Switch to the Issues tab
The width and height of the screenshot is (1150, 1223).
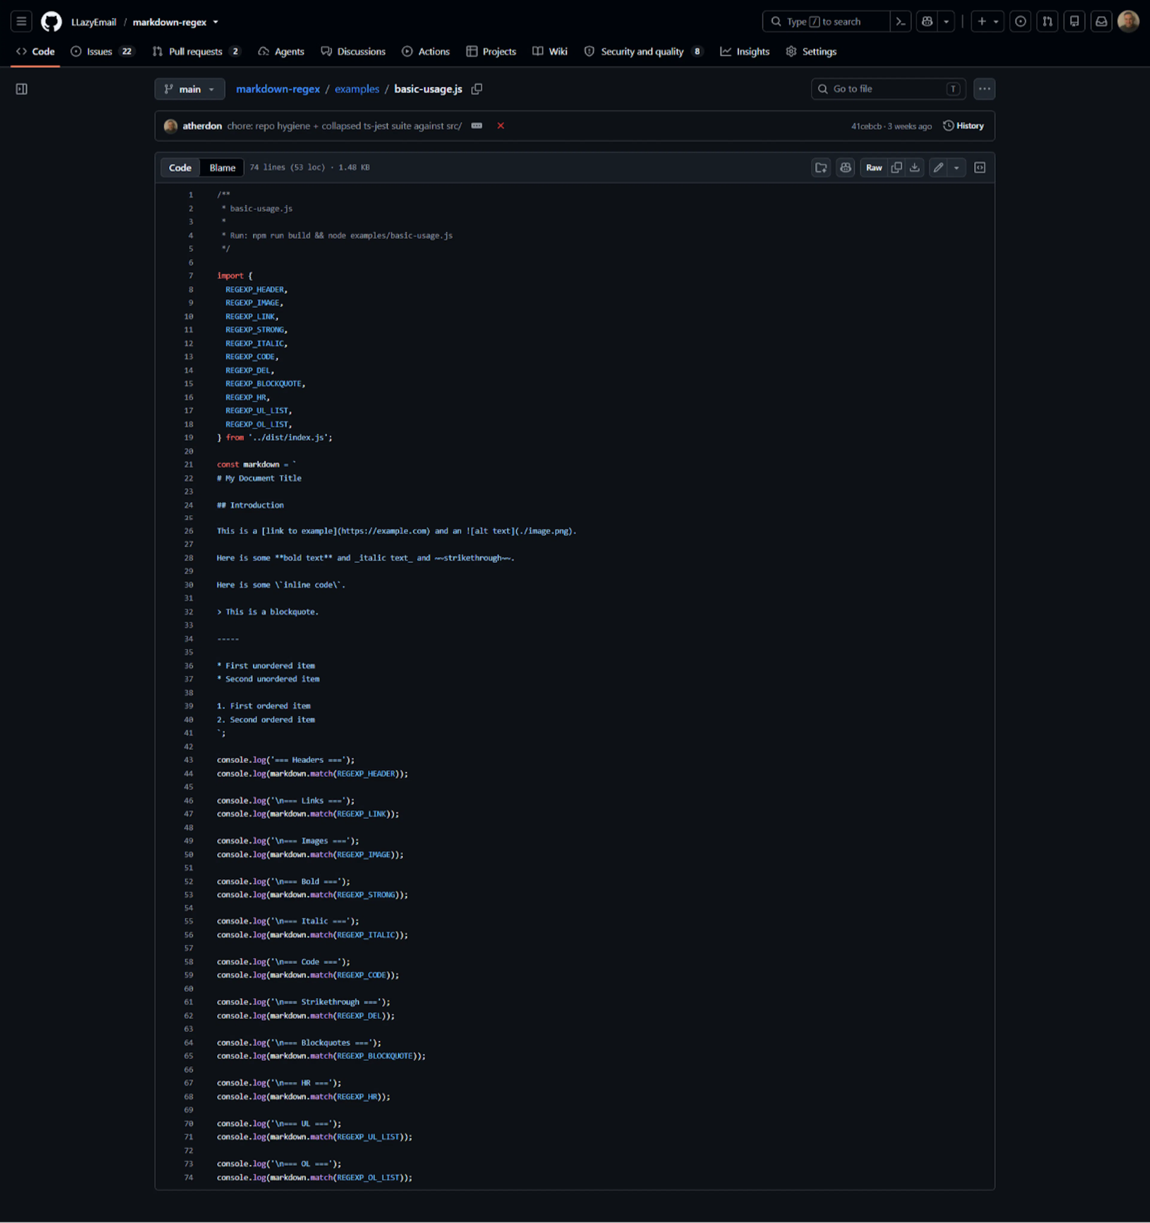click(102, 52)
